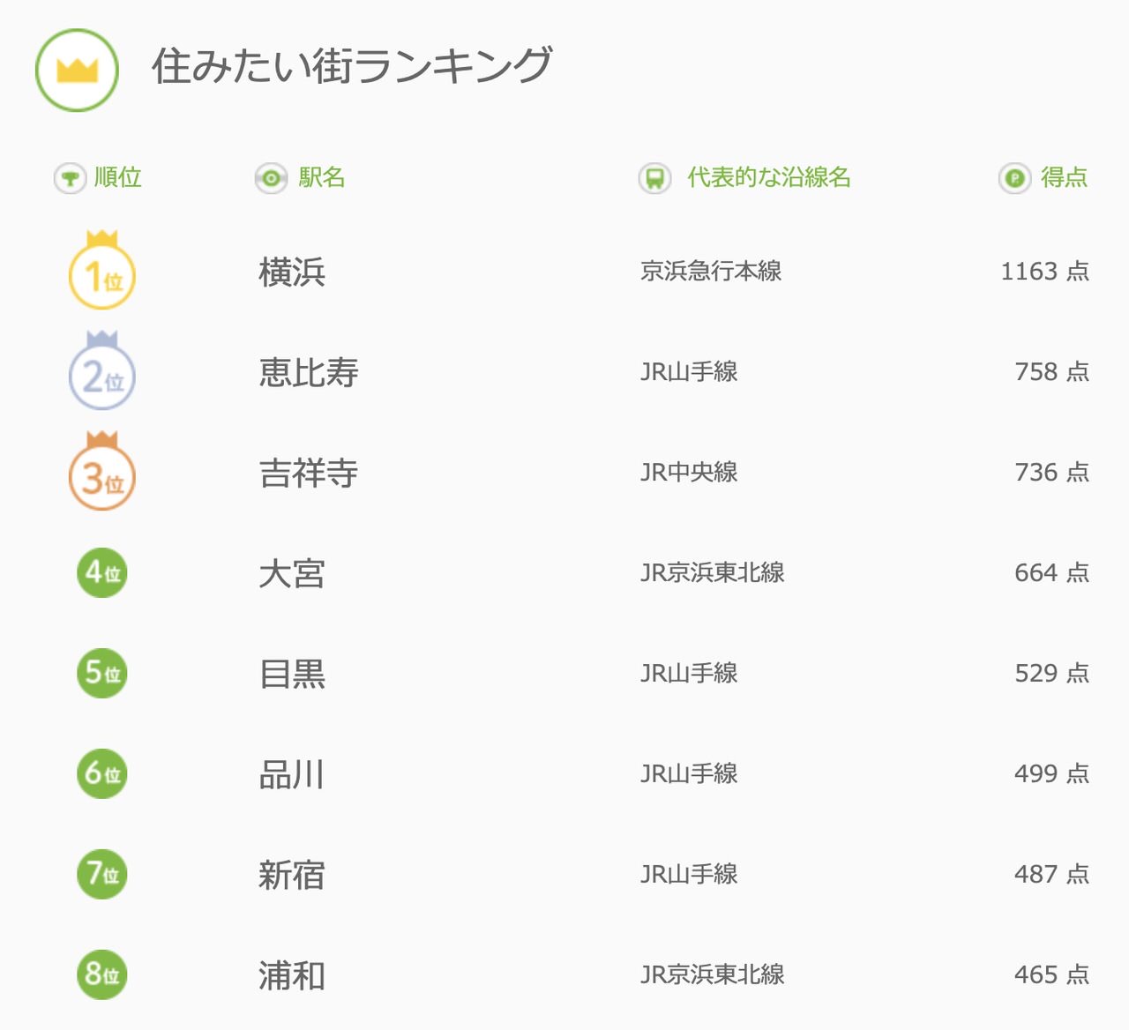
Task: Click the 得点 column header
Action: click(1065, 177)
